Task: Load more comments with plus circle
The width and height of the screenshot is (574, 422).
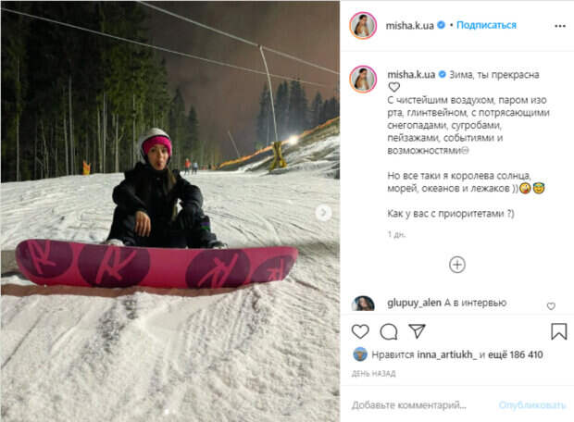Action: tap(456, 265)
